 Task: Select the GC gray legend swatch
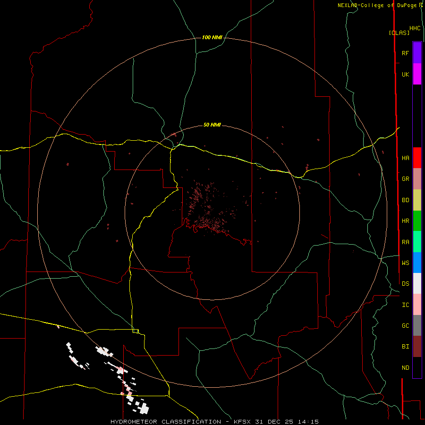click(417, 325)
